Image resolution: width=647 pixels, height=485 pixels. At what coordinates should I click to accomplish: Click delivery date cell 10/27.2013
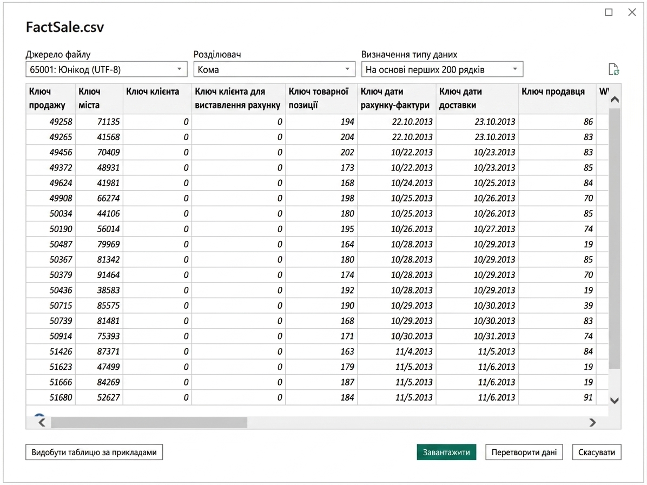tap(477, 228)
